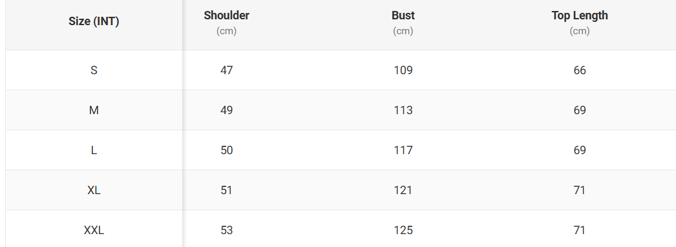
Task: Click top length value 66
Action: [x=580, y=70]
